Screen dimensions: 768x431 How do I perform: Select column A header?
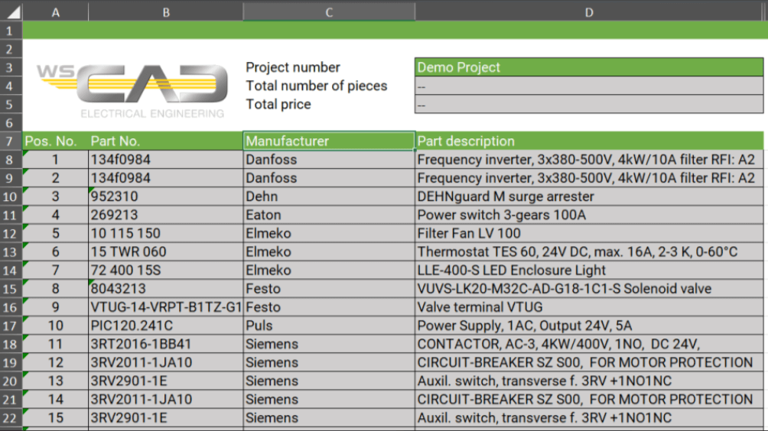tap(55, 11)
